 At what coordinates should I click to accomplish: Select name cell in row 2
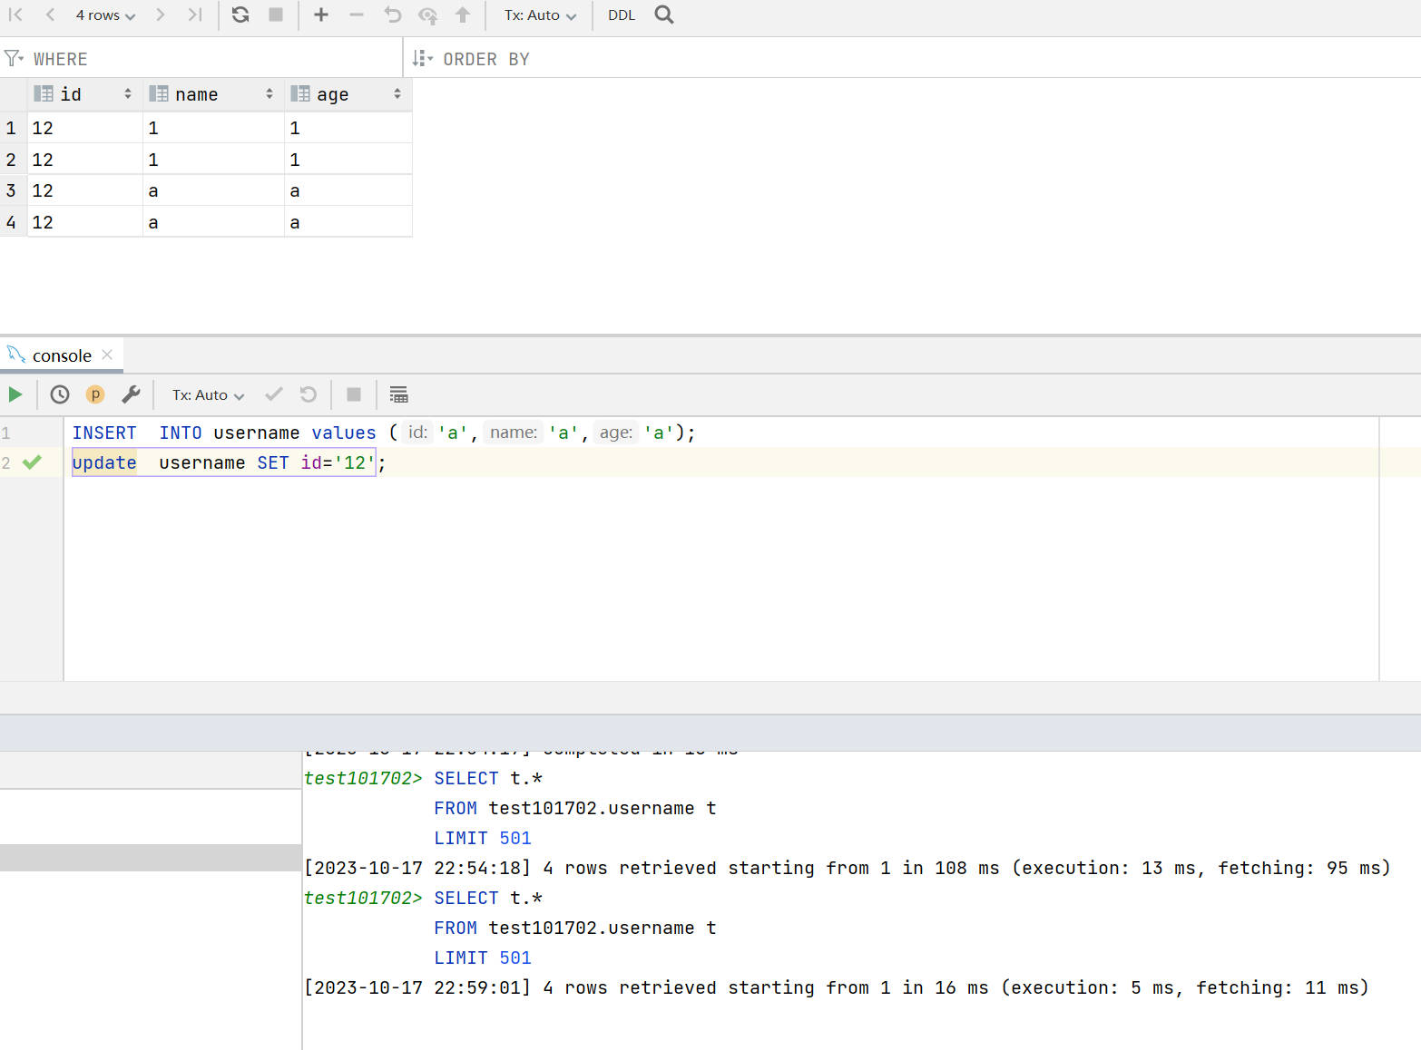[x=213, y=160]
